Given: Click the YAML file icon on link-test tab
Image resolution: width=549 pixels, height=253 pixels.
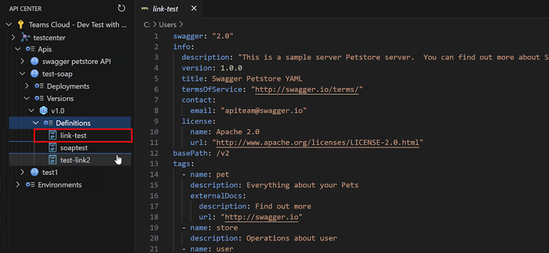Looking at the screenshot, I should coord(144,9).
